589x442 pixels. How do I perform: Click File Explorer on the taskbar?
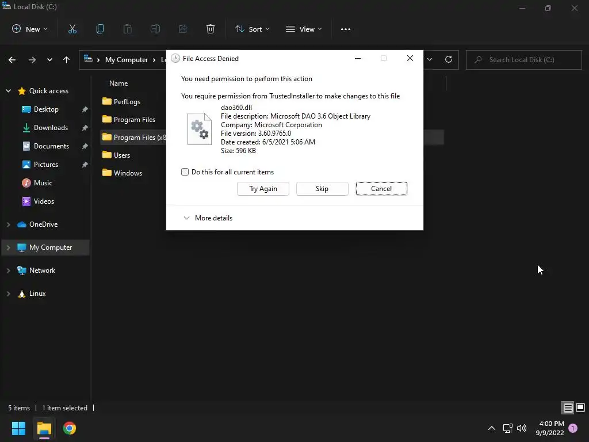[x=44, y=428]
